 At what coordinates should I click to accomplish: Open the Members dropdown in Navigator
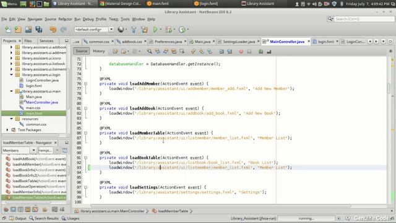(x=33, y=151)
